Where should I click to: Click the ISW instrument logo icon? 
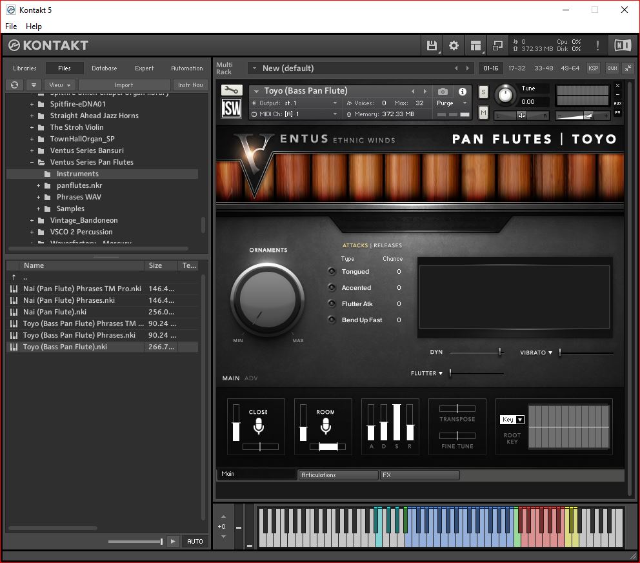coord(232,108)
